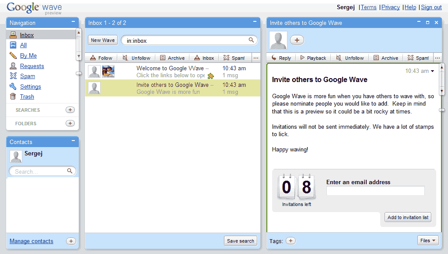Open Trash in the Navigation panel
This screenshot has width=448, height=254.
coord(27,97)
